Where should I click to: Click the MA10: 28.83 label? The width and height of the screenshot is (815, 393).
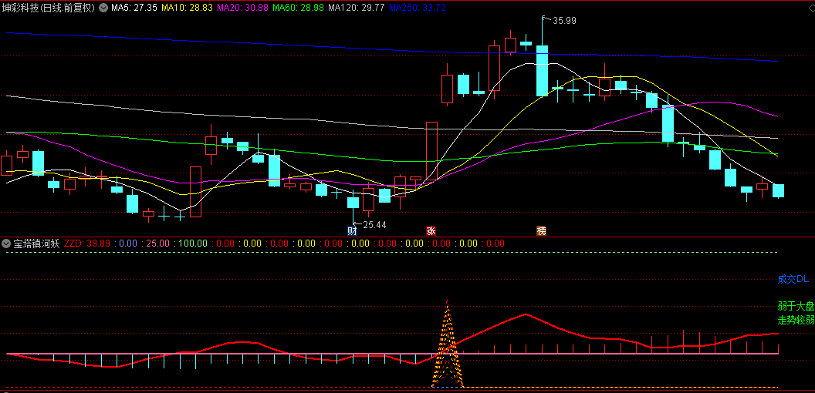coord(187,8)
